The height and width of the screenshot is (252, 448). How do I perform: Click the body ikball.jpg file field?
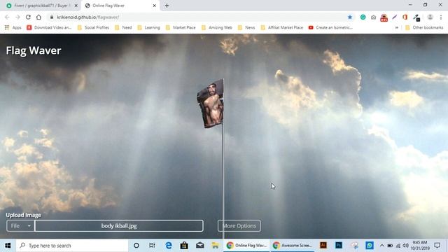119,225
